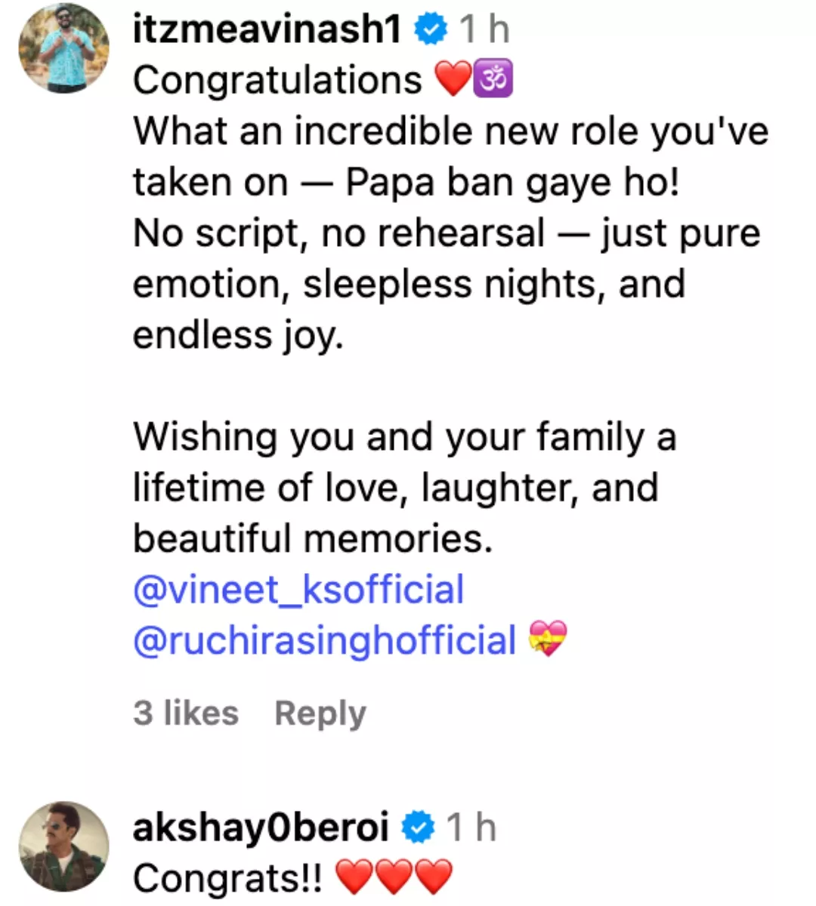Click verified badge beside itzmeavinash1
Viewport: 816px width, 906px height.
pyautogui.click(x=431, y=30)
